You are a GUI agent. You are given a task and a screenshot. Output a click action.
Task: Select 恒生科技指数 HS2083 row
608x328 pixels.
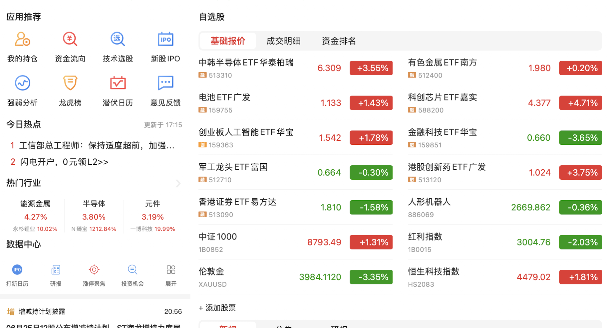point(505,277)
